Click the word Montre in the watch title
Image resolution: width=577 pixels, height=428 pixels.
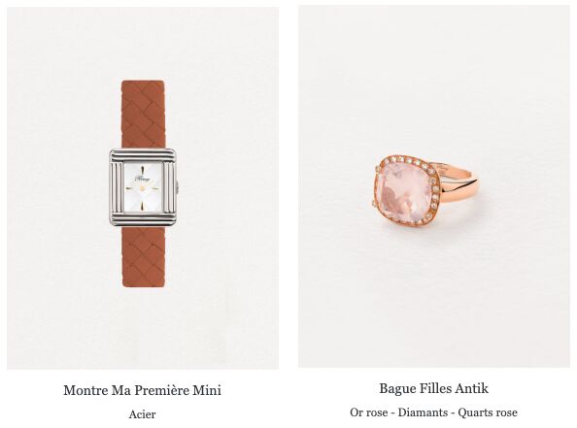pyautogui.click(x=85, y=390)
